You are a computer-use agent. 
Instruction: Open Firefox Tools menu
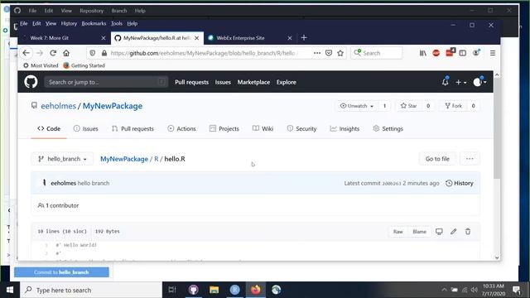[116, 23]
